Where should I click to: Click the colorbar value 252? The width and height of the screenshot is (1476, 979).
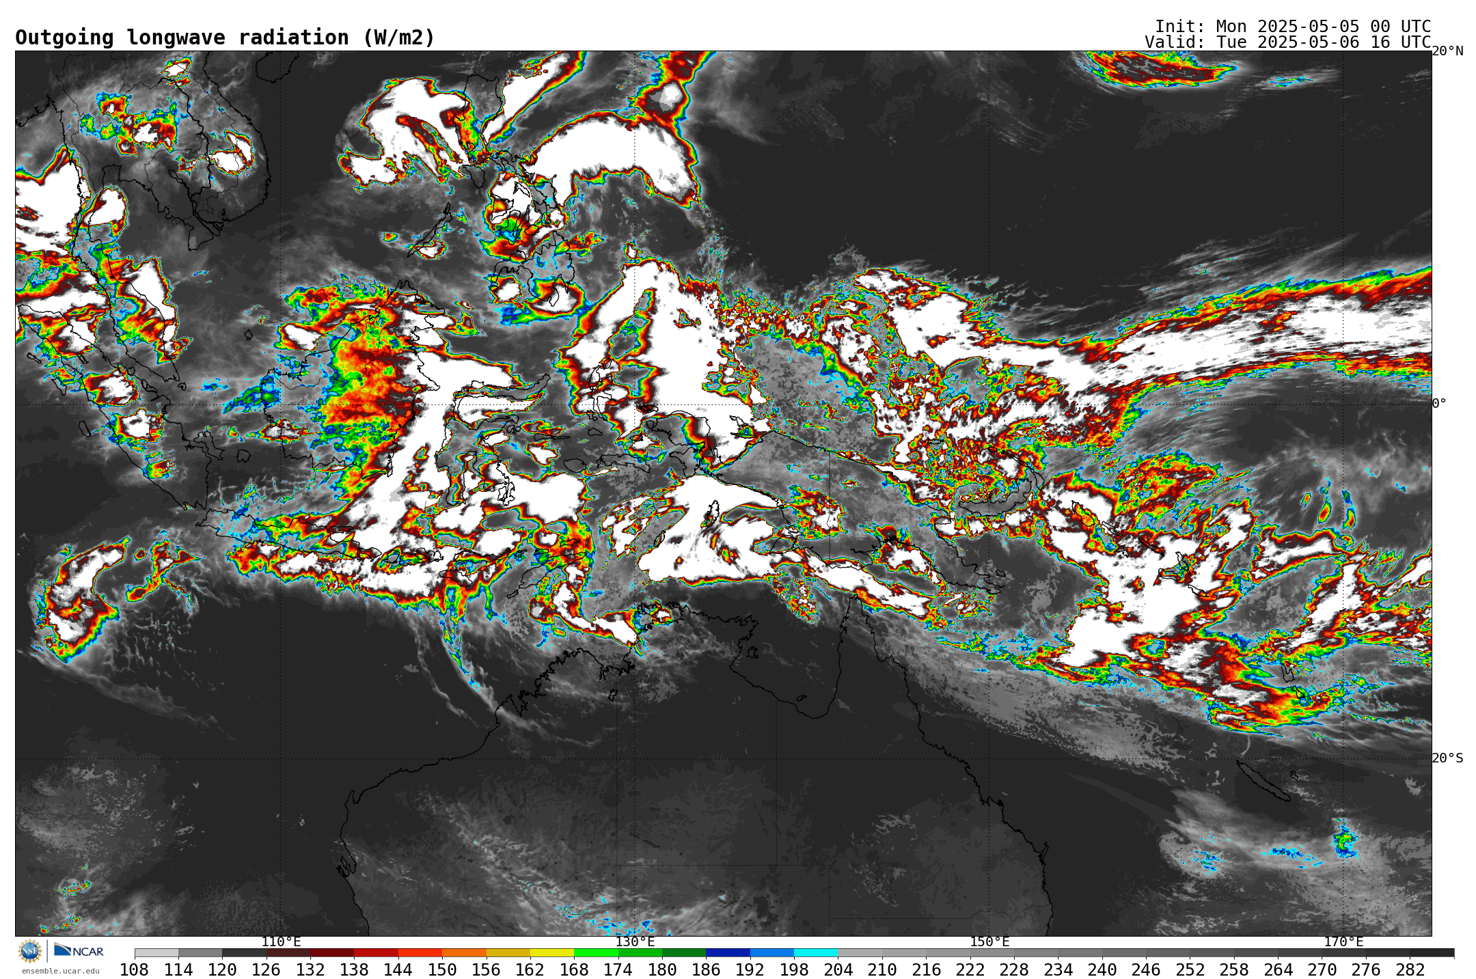pos(1190,970)
